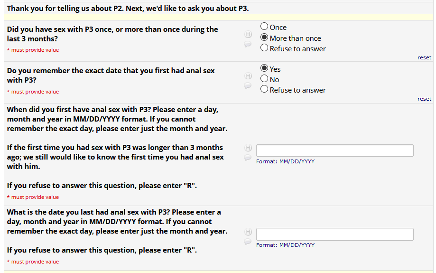Open comment balloon for first anal sex date
436x273 pixels.
[247, 158]
